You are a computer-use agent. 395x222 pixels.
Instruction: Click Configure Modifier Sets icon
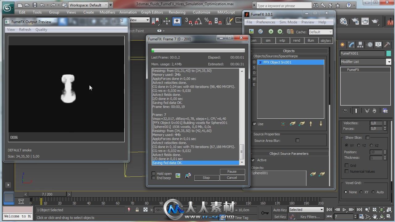click(x=385, y=110)
